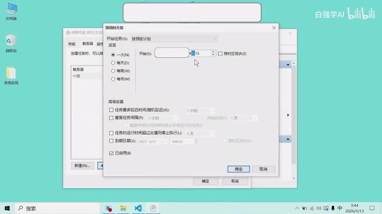Enable stop task if runs longer checkbox
This screenshot has height=214, width=382.
(111, 133)
